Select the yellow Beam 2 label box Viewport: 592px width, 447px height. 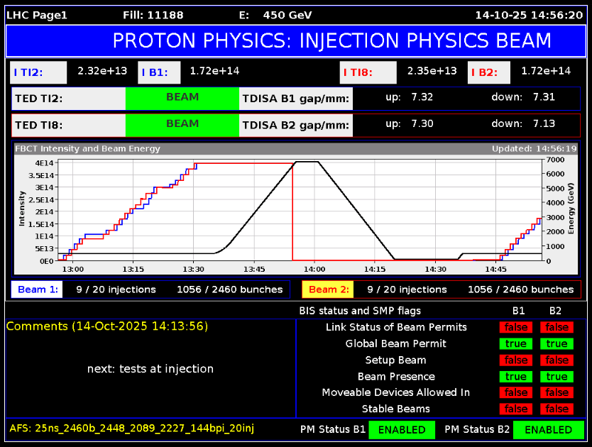(328, 289)
